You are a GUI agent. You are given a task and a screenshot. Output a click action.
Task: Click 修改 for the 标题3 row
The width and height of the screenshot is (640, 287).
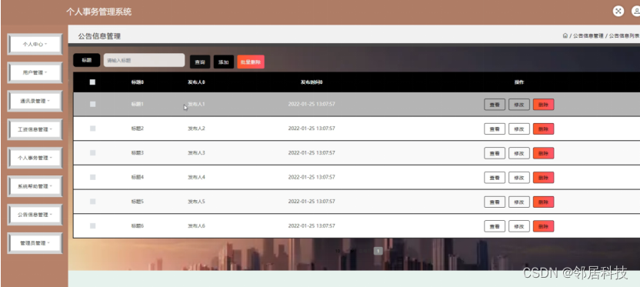519,153
